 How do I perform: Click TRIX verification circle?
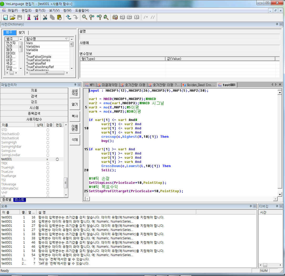[48, 163]
